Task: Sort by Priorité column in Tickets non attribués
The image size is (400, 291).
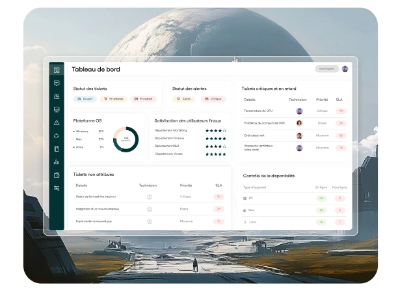Action: click(186, 186)
